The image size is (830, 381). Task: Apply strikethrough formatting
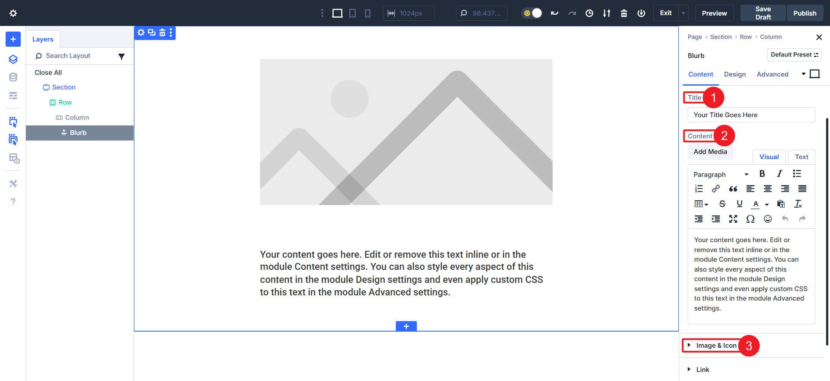722,204
